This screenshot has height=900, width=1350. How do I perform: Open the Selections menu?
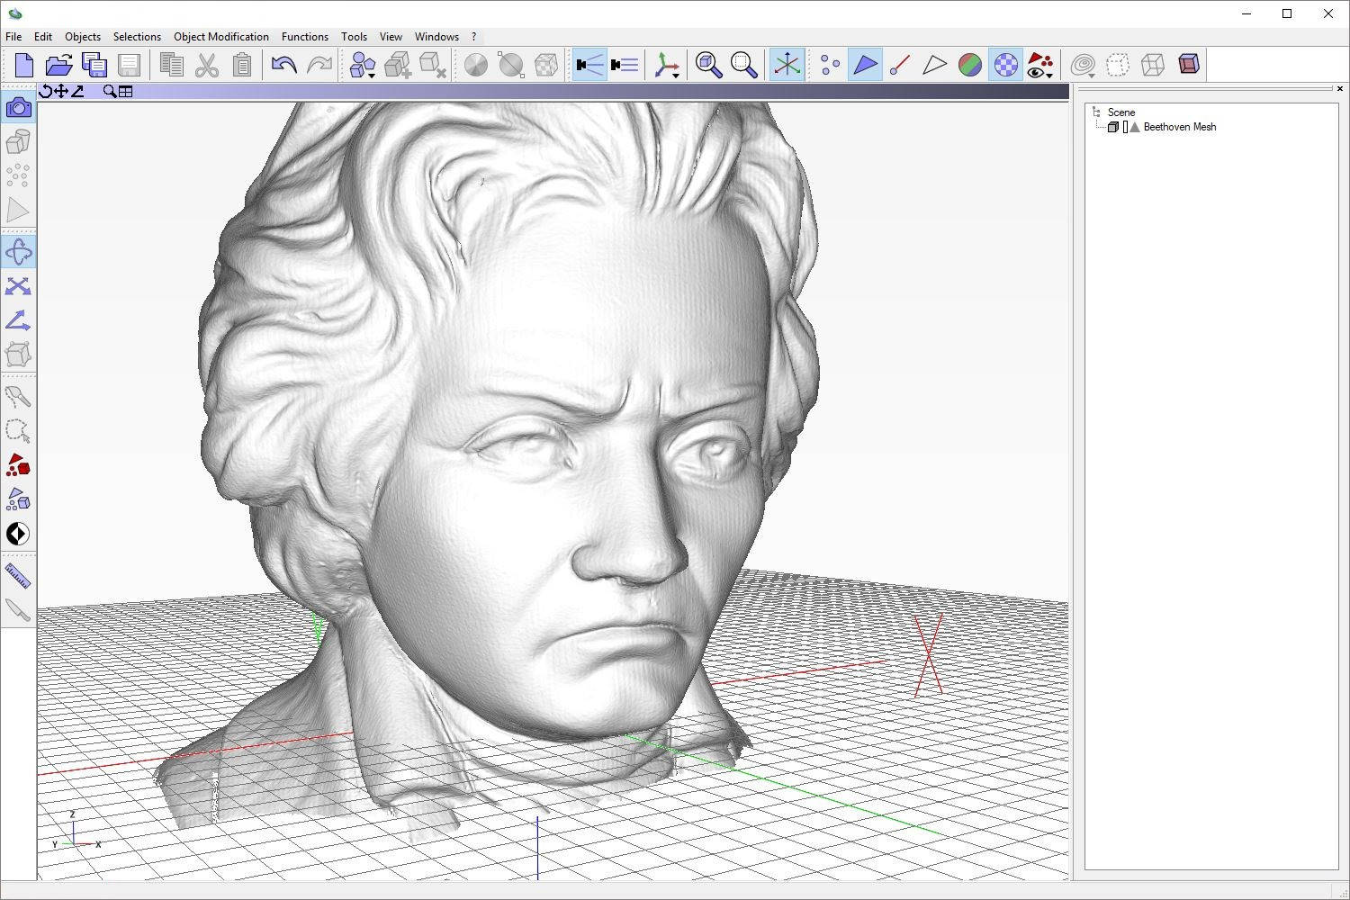pos(137,37)
